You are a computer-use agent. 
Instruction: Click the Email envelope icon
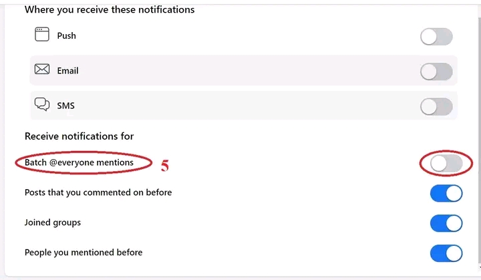(x=43, y=69)
